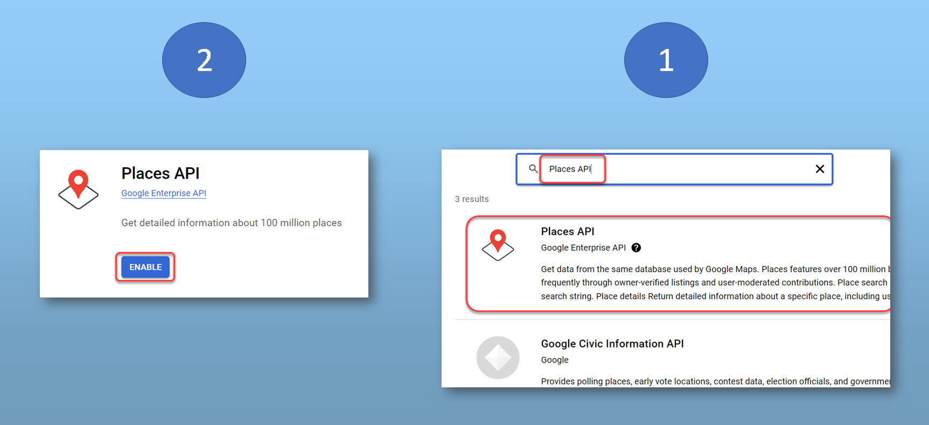Click 'Google Enterprise API' label in search result

pos(583,247)
